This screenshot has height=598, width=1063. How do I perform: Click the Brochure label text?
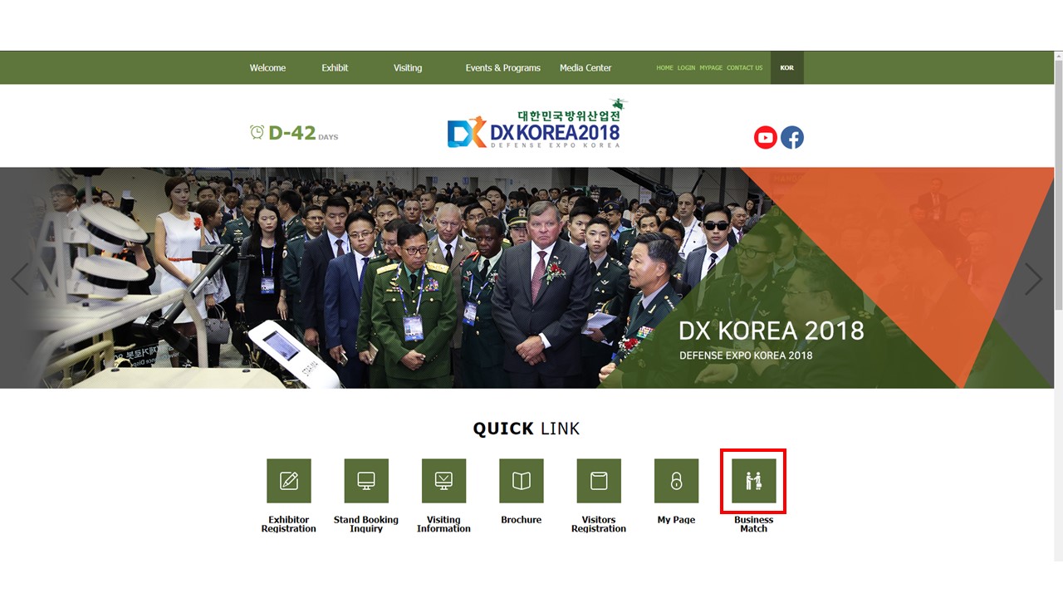[x=522, y=520]
